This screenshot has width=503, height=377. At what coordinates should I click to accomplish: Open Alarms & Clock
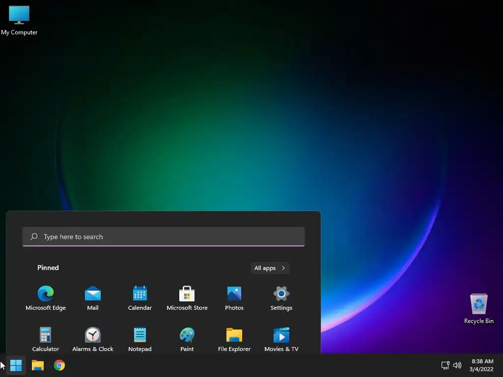coord(93,339)
